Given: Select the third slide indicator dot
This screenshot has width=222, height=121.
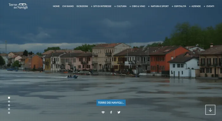Looking at the screenshot, I should click(9, 105).
